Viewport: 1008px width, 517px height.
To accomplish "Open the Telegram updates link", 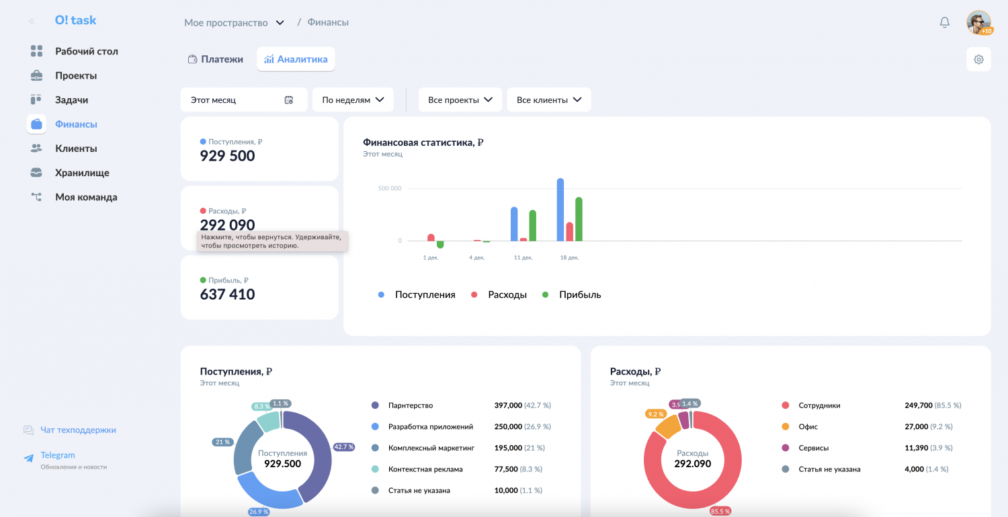I will pyautogui.click(x=58, y=455).
